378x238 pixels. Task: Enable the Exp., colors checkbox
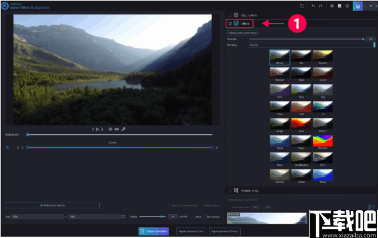tap(230, 15)
